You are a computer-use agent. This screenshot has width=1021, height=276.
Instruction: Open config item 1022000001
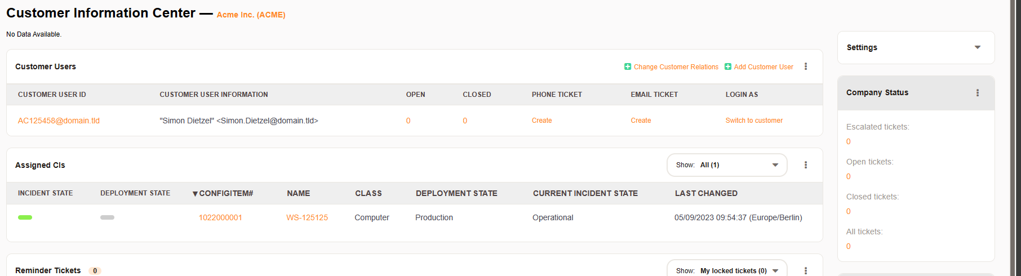[220, 217]
